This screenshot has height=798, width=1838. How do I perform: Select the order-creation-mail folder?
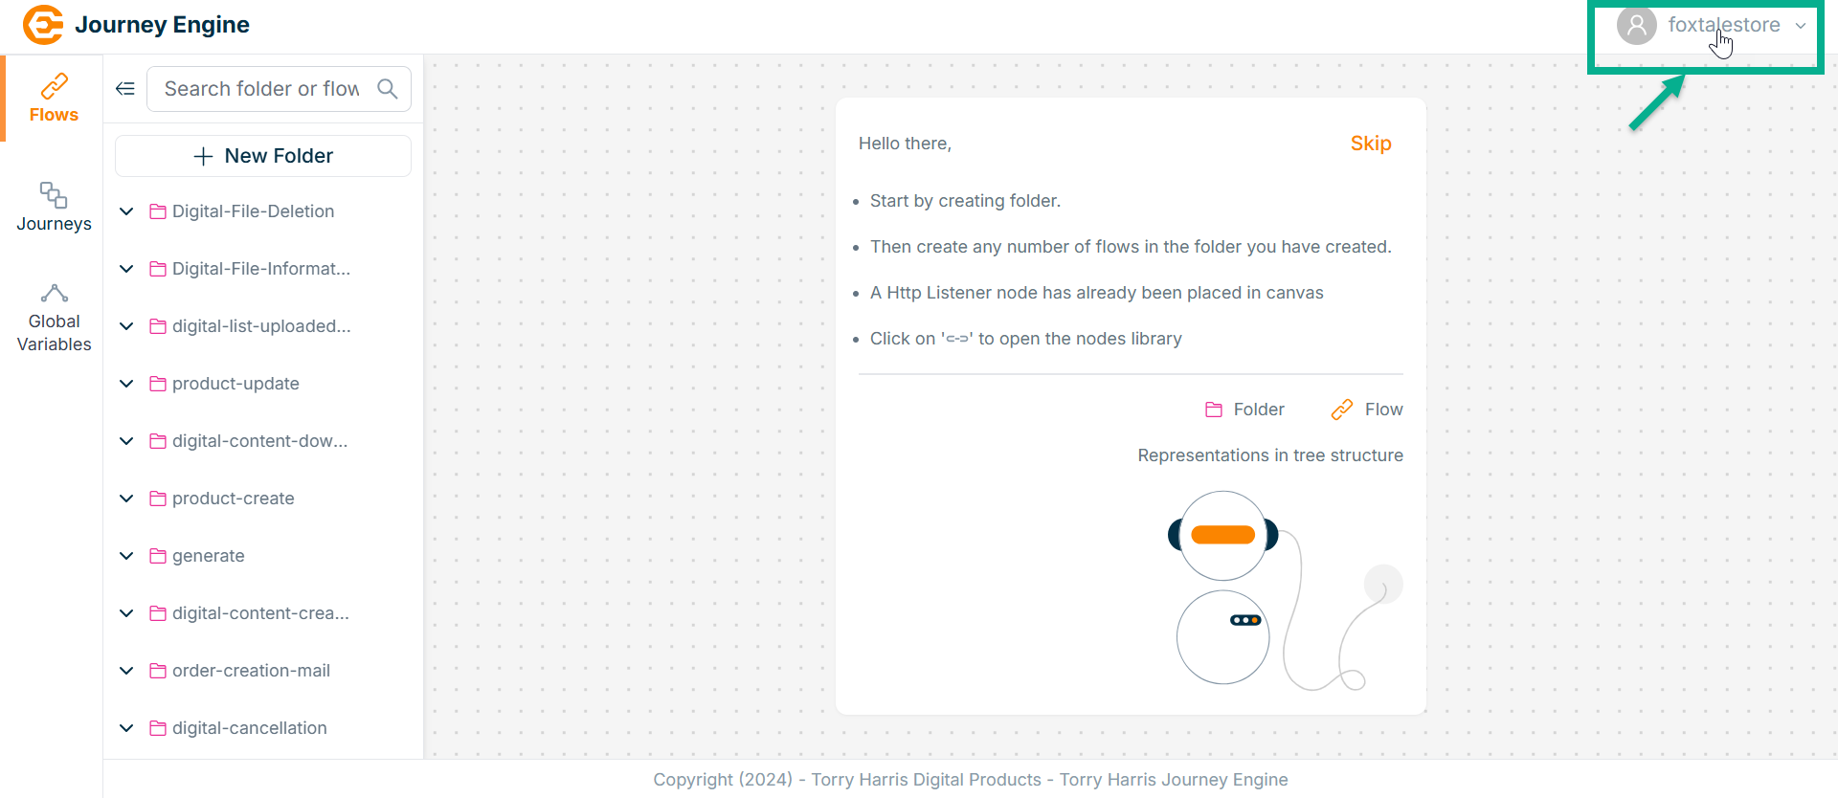coord(251,671)
